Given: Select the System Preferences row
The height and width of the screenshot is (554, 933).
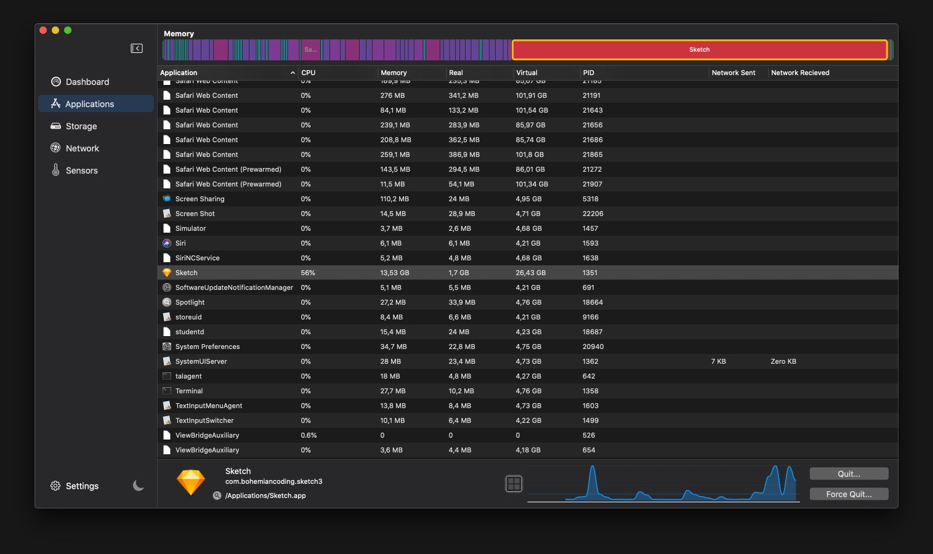Looking at the screenshot, I should (528, 347).
